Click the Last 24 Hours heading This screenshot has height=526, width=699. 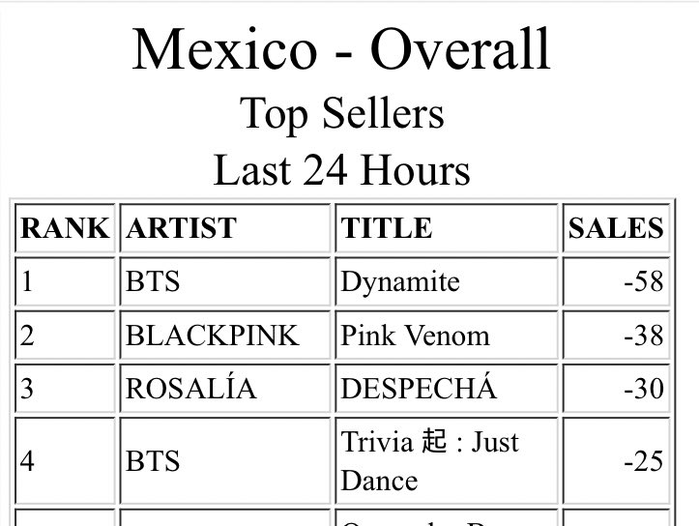click(342, 170)
